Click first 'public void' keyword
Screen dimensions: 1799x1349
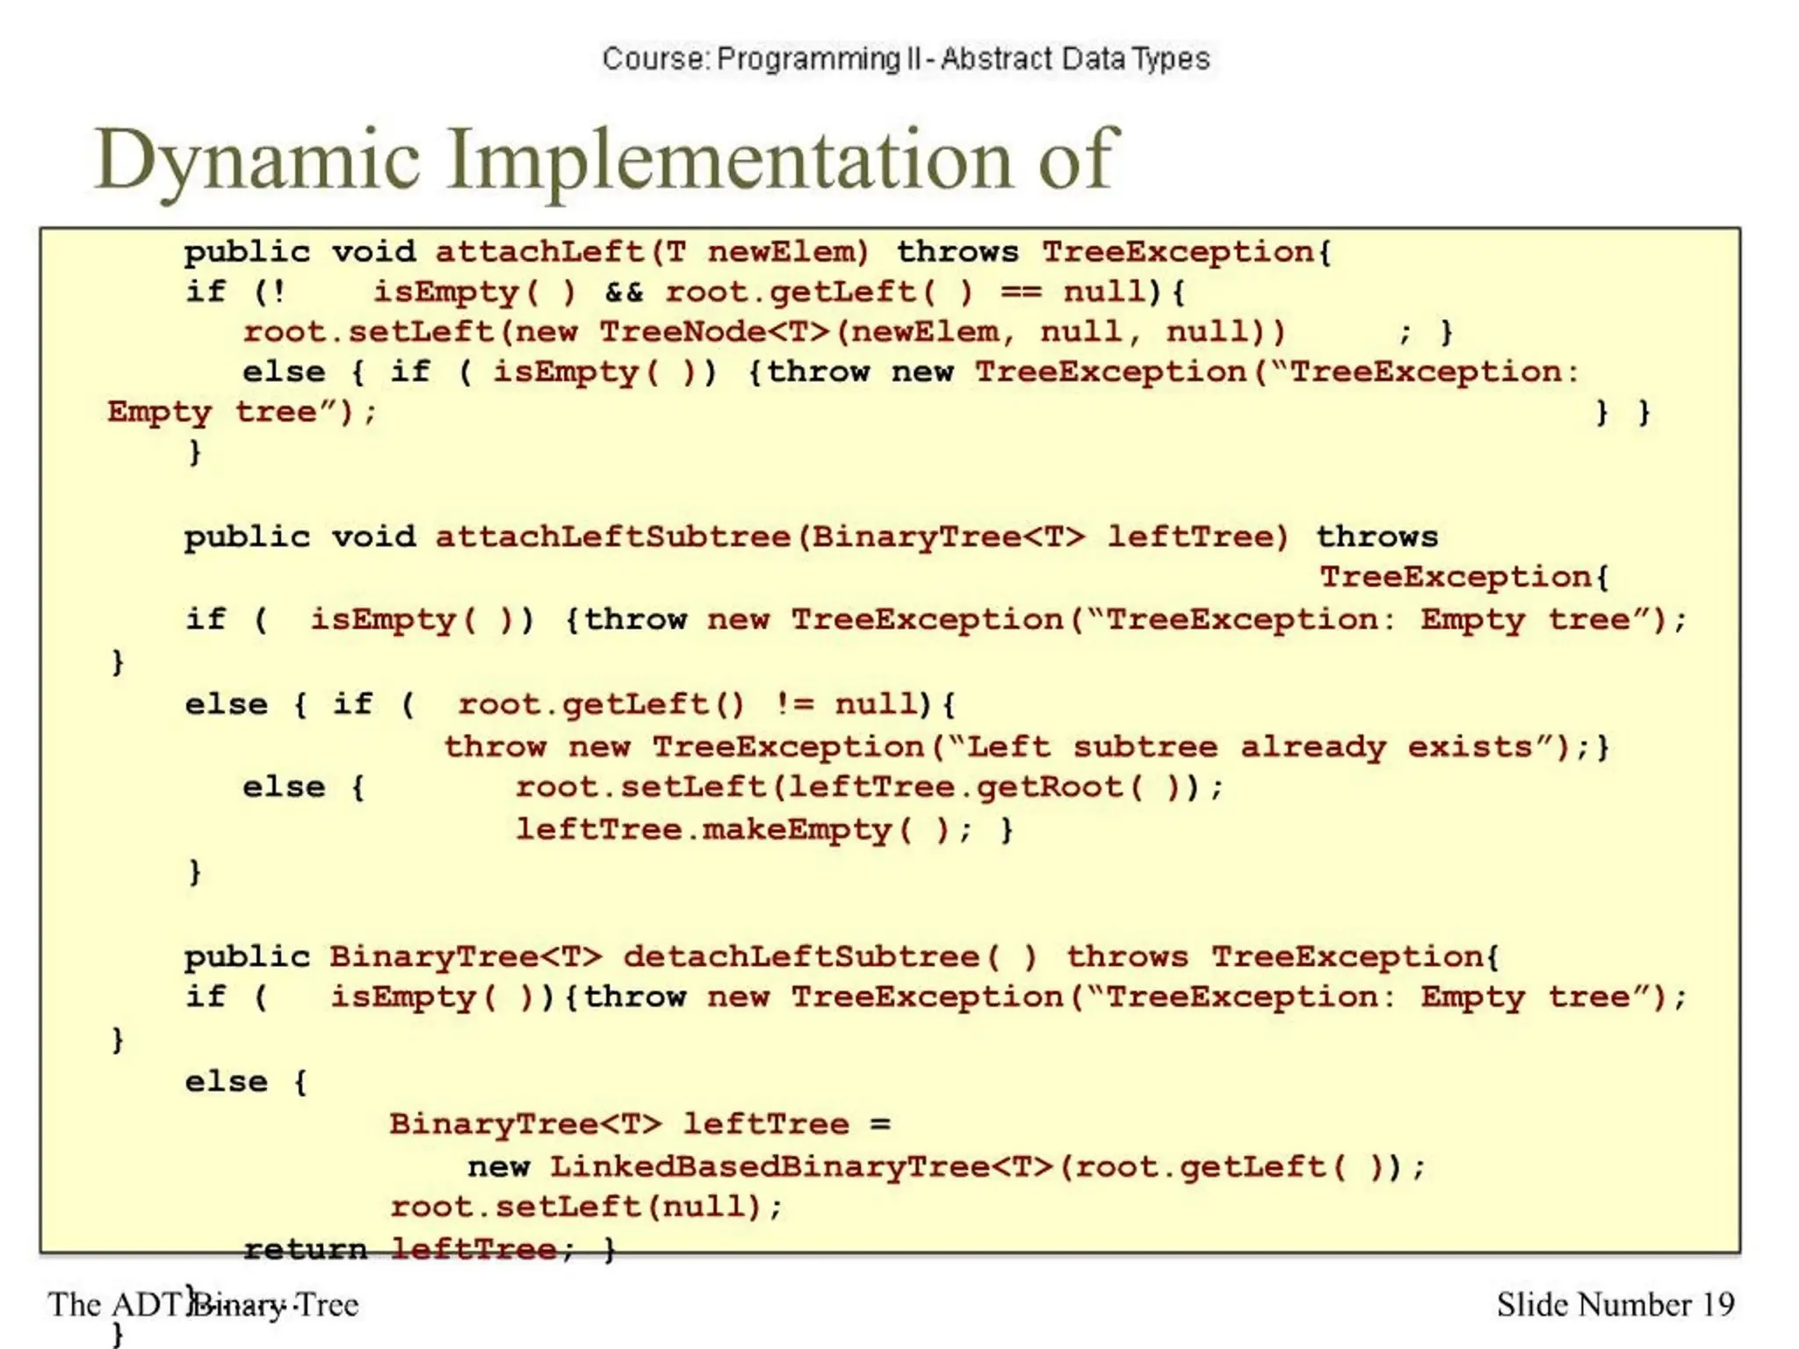pos(299,252)
